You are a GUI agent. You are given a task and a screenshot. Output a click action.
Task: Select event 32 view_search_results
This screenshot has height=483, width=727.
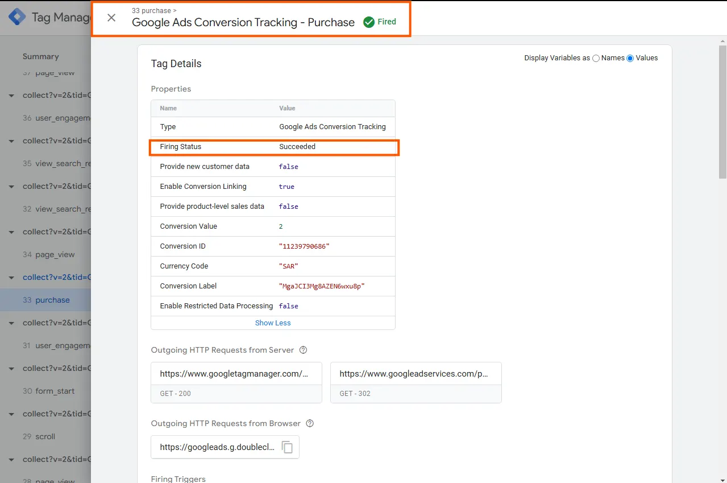(x=45, y=209)
